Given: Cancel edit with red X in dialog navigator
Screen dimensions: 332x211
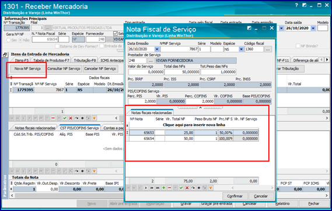Looking at the screenshot, I should pyautogui.click(x=187, y=188).
